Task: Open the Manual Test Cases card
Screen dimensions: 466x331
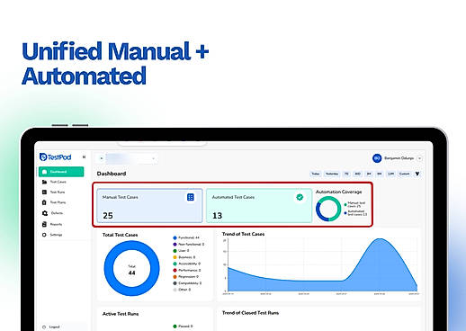Action: tap(149, 206)
